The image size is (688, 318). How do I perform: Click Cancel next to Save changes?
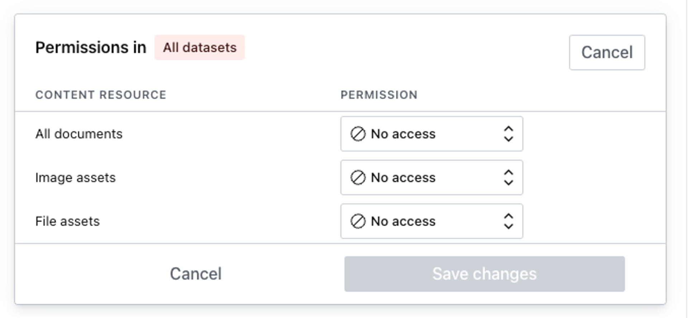pos(196,274)
